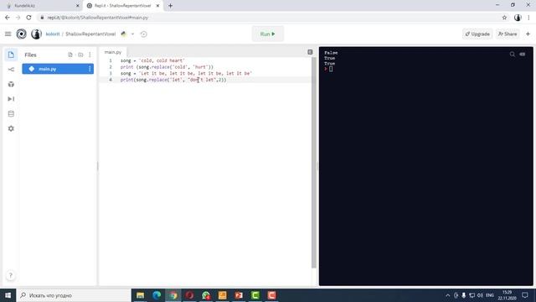Open the Version control sidebar icon

click(x=11, y=70)
